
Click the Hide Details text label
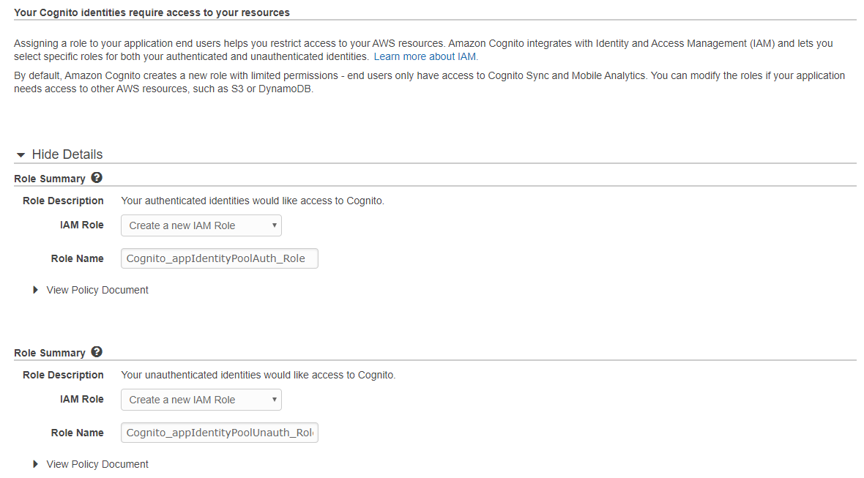point(67,154)
